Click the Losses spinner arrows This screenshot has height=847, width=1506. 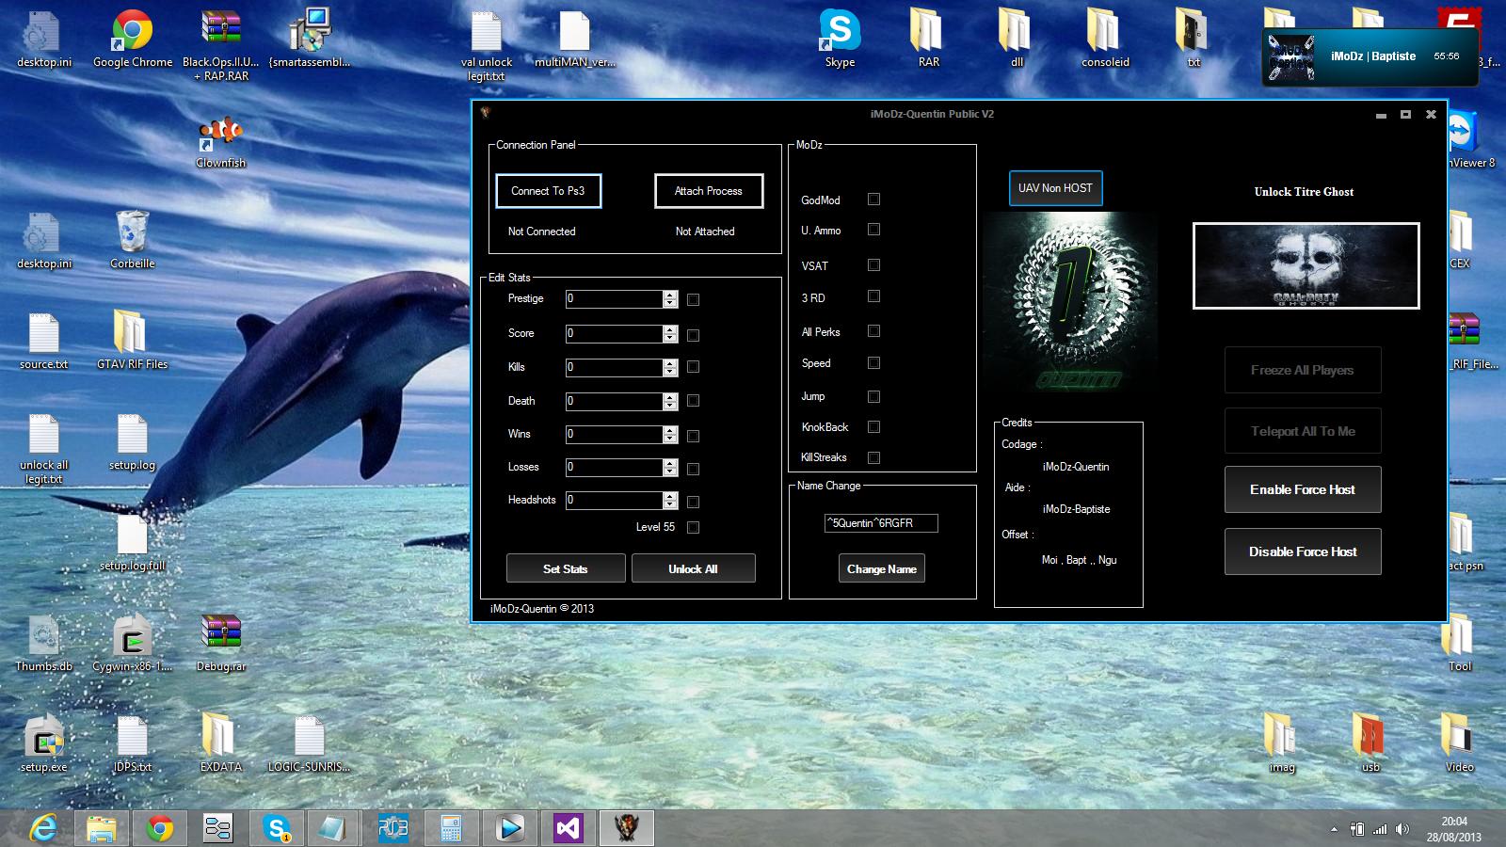pyautogui.click(x=670, y=468)
